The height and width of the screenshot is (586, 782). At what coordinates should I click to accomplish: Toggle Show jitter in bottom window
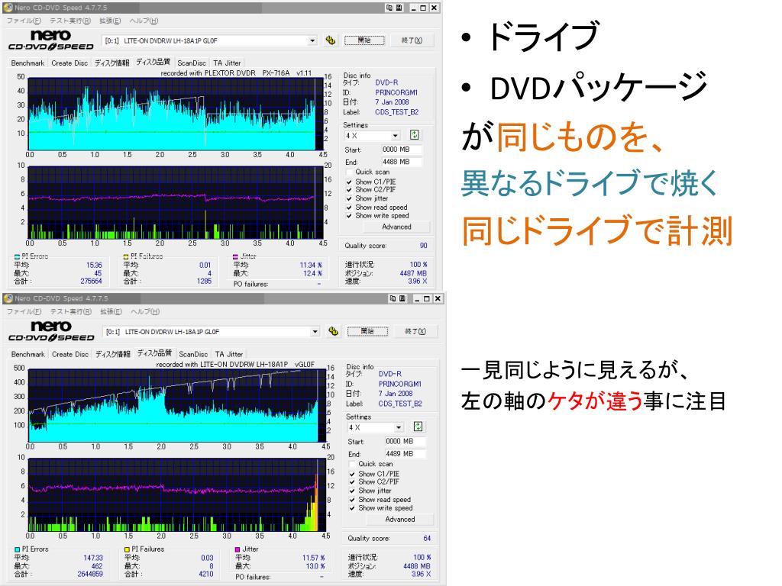(x=352, y=491)
